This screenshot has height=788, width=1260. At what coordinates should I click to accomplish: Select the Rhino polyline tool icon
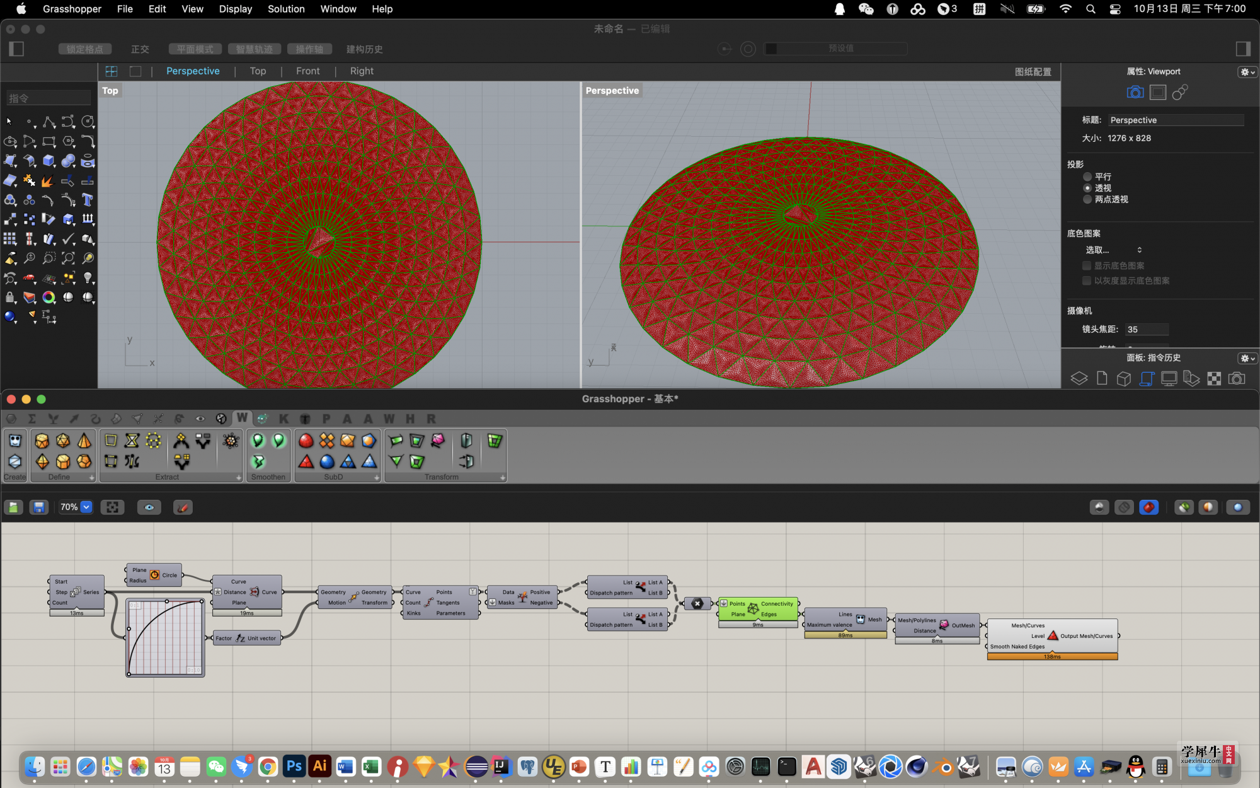click(x=49, y=122)
